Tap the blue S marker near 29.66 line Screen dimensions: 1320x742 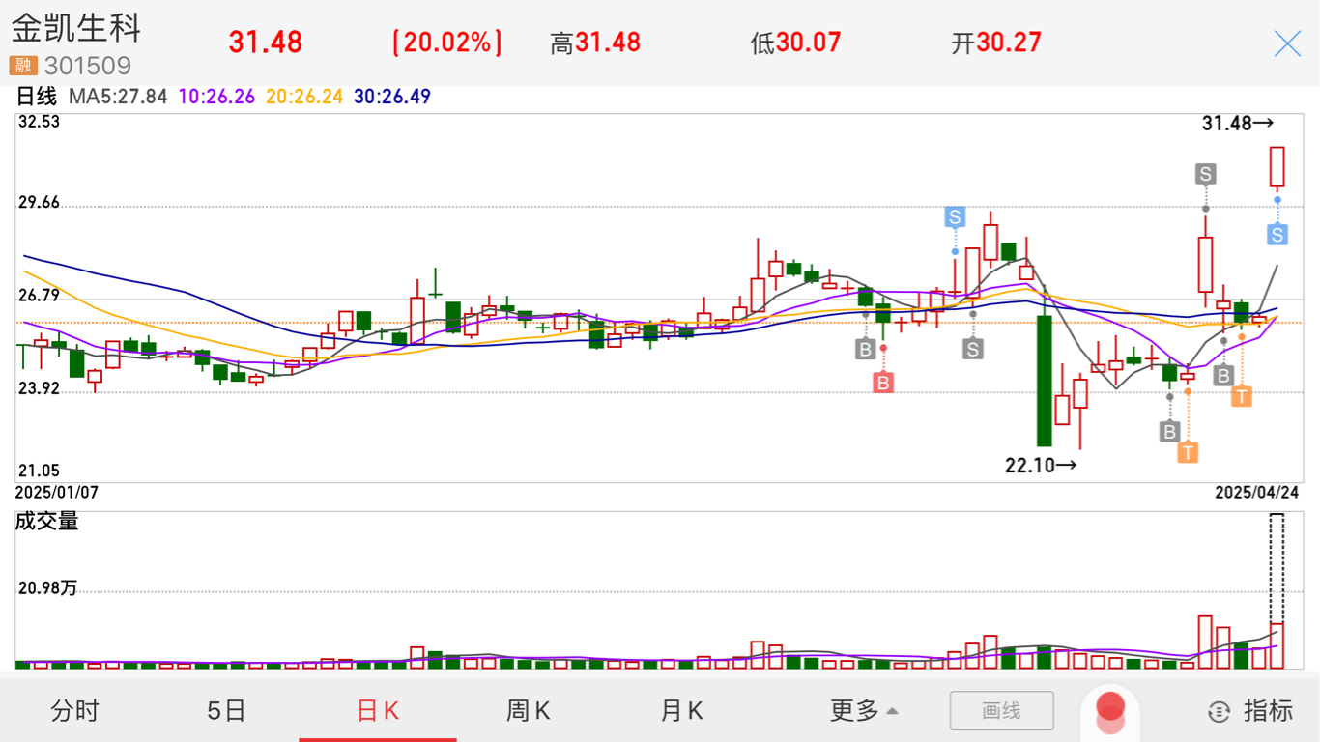pyautogui.click(x=955, y=216)
